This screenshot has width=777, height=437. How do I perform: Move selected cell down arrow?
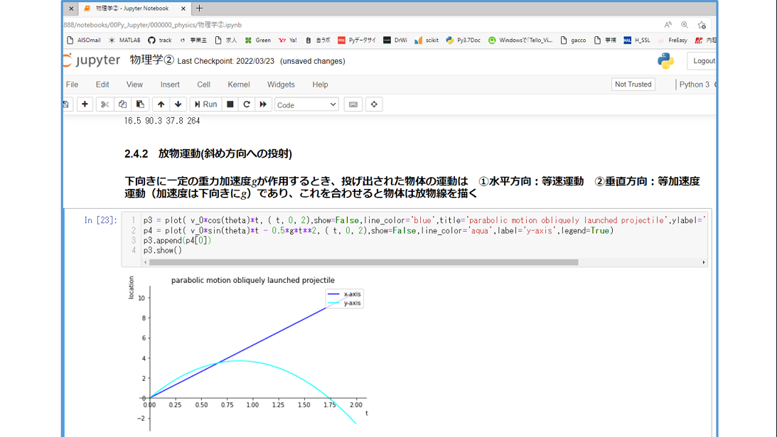[x=178, y=104]
